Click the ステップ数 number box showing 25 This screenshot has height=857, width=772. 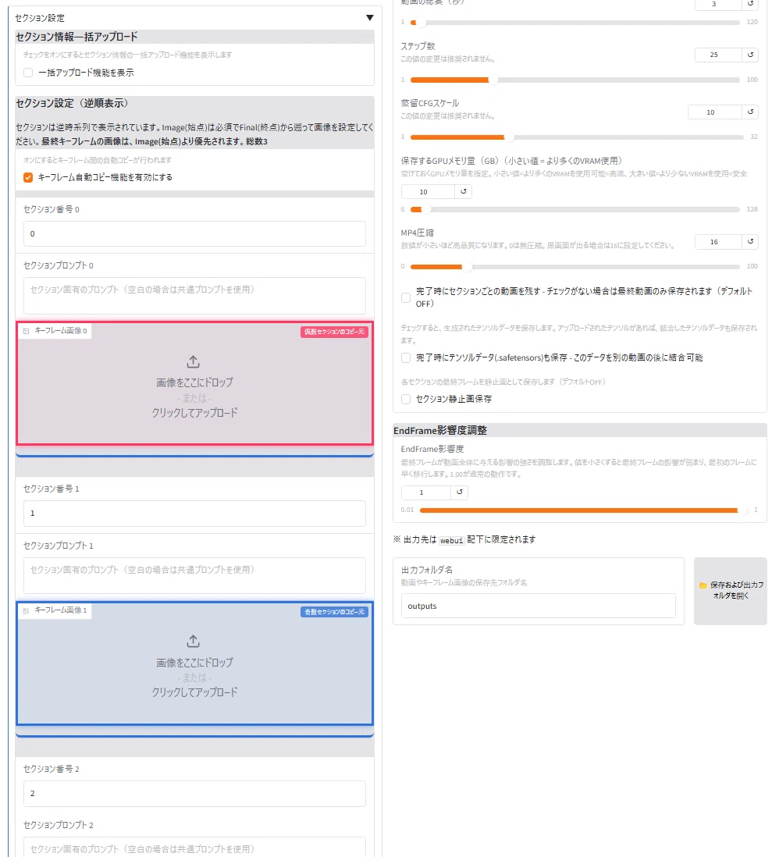(718, 55)
